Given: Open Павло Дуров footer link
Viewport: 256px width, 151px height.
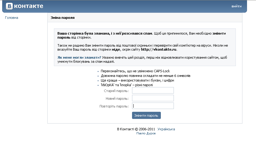Looking at the screenshot, I should tap(146, 133).
